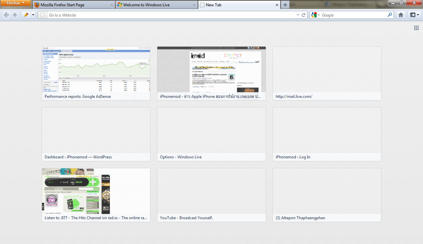Click the back navigation arrow
Screen dimensions: 423x244
6,15
